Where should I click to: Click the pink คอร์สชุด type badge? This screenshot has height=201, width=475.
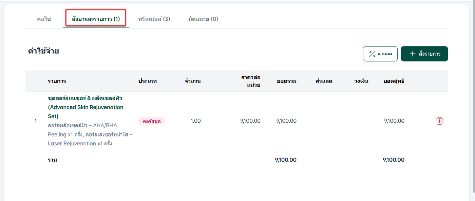click(x=152, y=121)
